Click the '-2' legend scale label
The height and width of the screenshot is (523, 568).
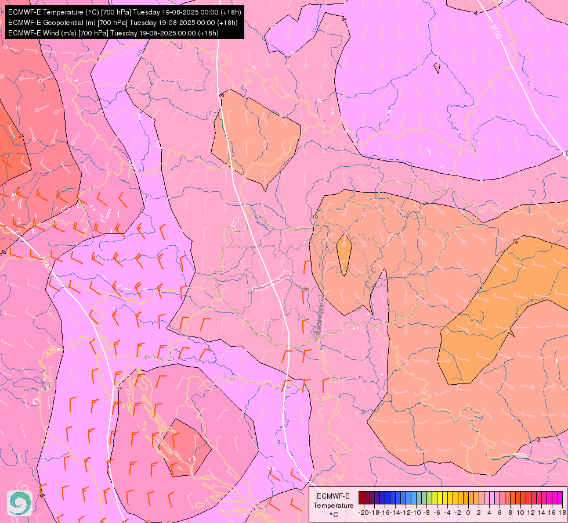pyautogui.click(x=458, y=513)
